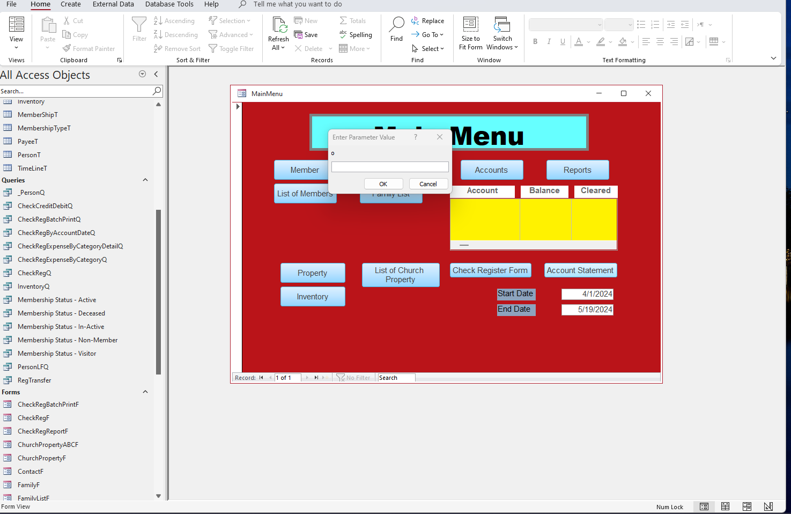Collapse the Queries group in navigation pane
Image resolution: width=791 pixels, height=514 pixels.
coord(145,180)
